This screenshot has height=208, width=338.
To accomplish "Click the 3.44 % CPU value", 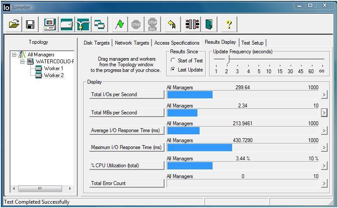I will coord(243,159).
